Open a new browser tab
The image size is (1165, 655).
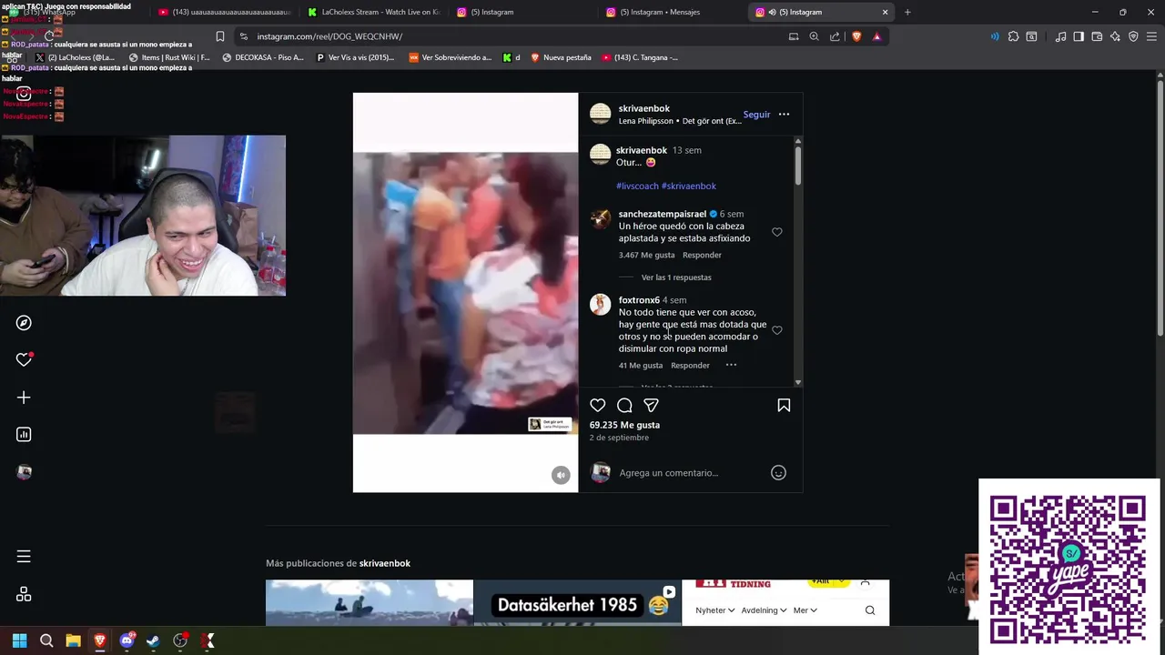(x=907, y=12)
